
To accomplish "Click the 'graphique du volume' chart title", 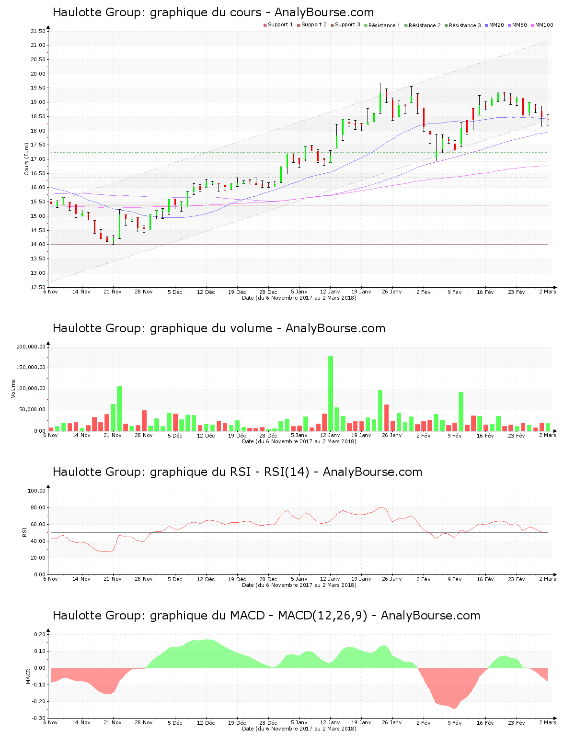I will [219, 328].
